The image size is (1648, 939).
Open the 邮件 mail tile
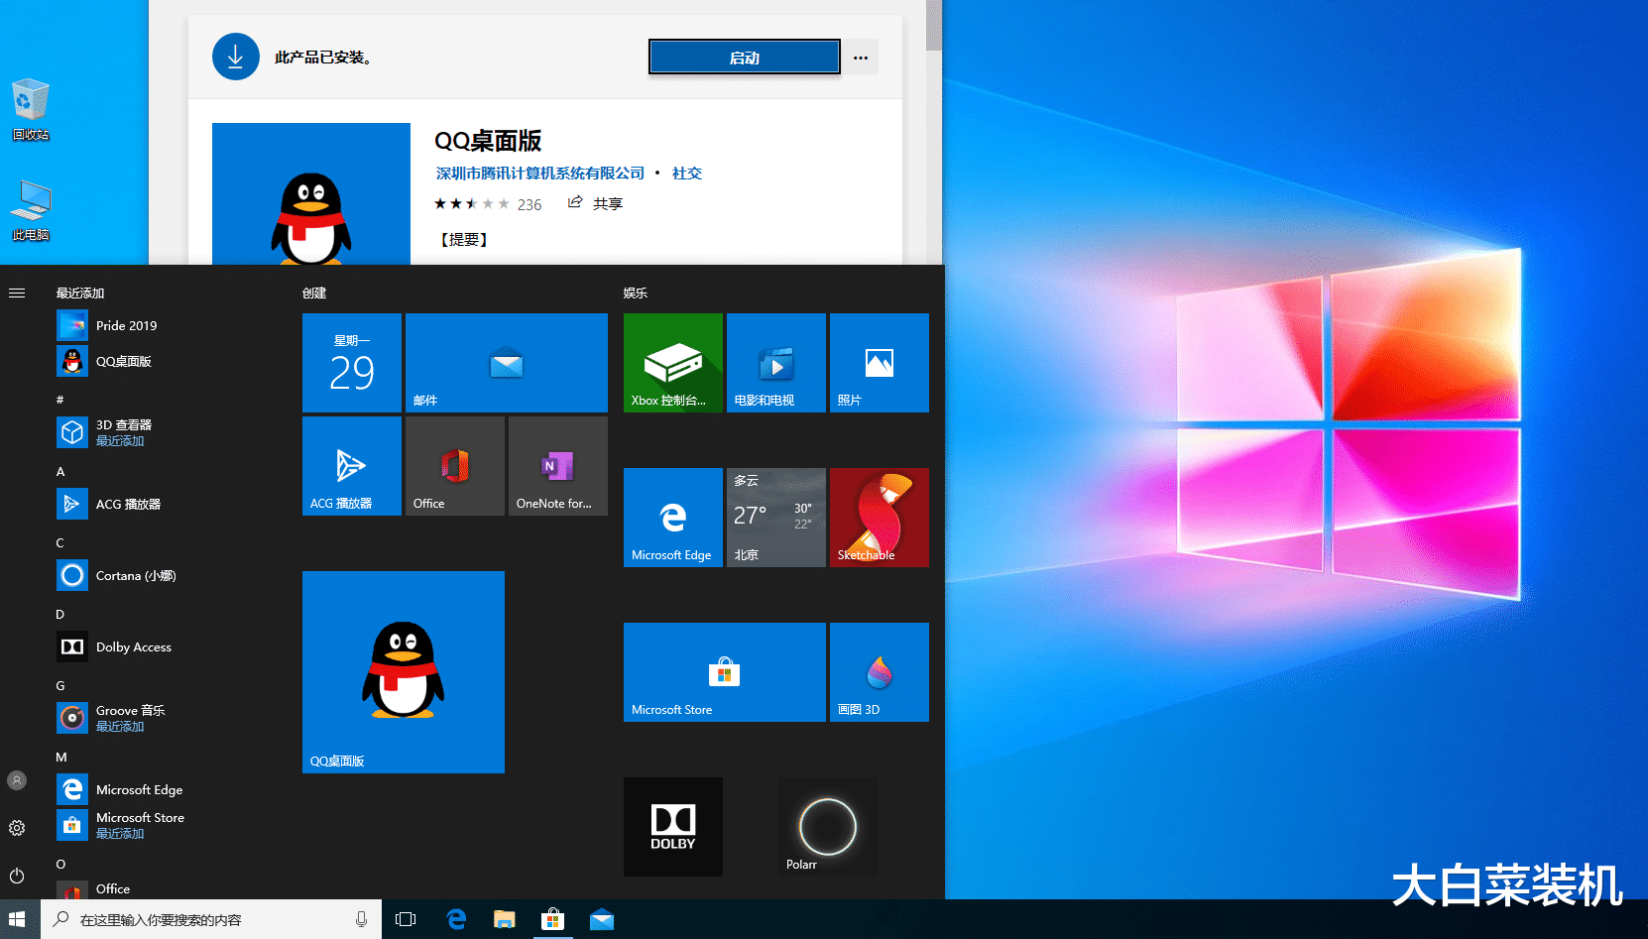click(x=507, y=362)
